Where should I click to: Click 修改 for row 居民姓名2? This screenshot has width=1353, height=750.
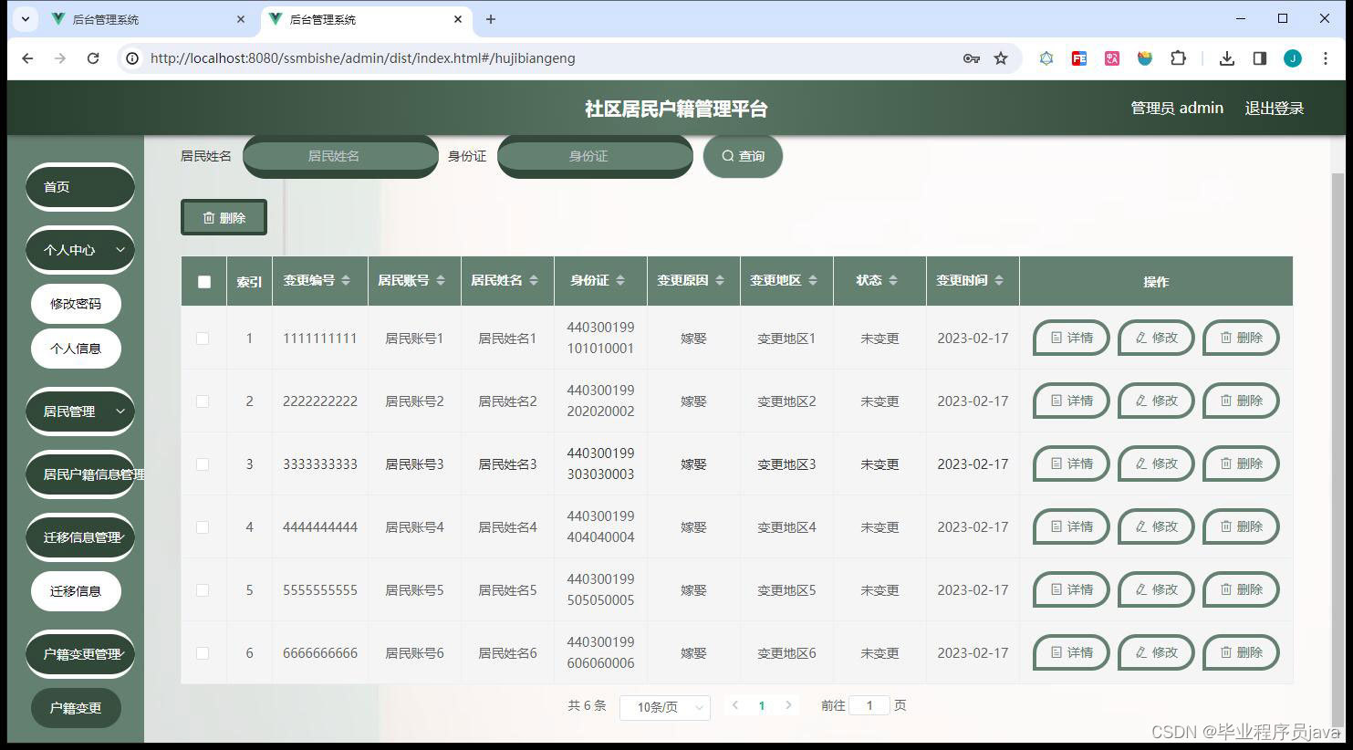[x=1156, y=401]
